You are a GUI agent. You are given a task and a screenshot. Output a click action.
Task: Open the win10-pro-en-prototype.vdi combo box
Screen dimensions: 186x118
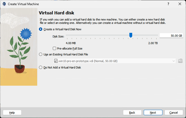coord(113,61)
